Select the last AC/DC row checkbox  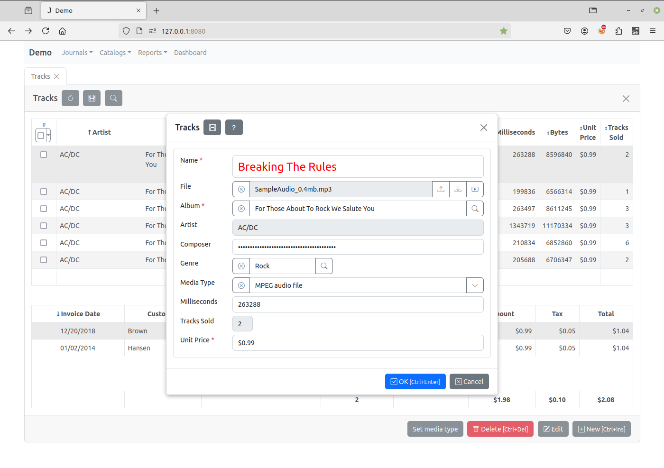click(x=44, y=260)
